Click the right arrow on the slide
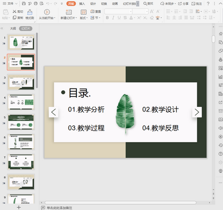The width and height of the screenshot is (223, 210). pos(197,112)
